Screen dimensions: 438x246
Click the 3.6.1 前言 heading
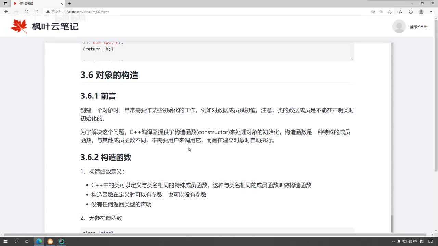click(x=98, y=96)
